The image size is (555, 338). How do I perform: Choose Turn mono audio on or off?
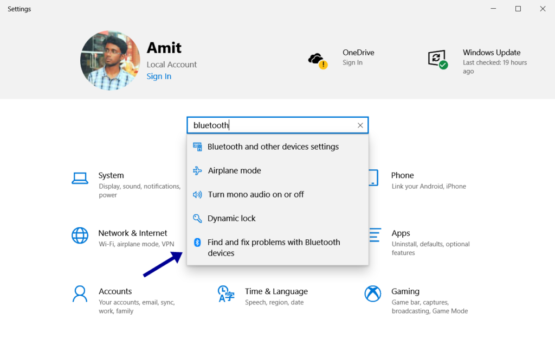(x=255, y=194)
